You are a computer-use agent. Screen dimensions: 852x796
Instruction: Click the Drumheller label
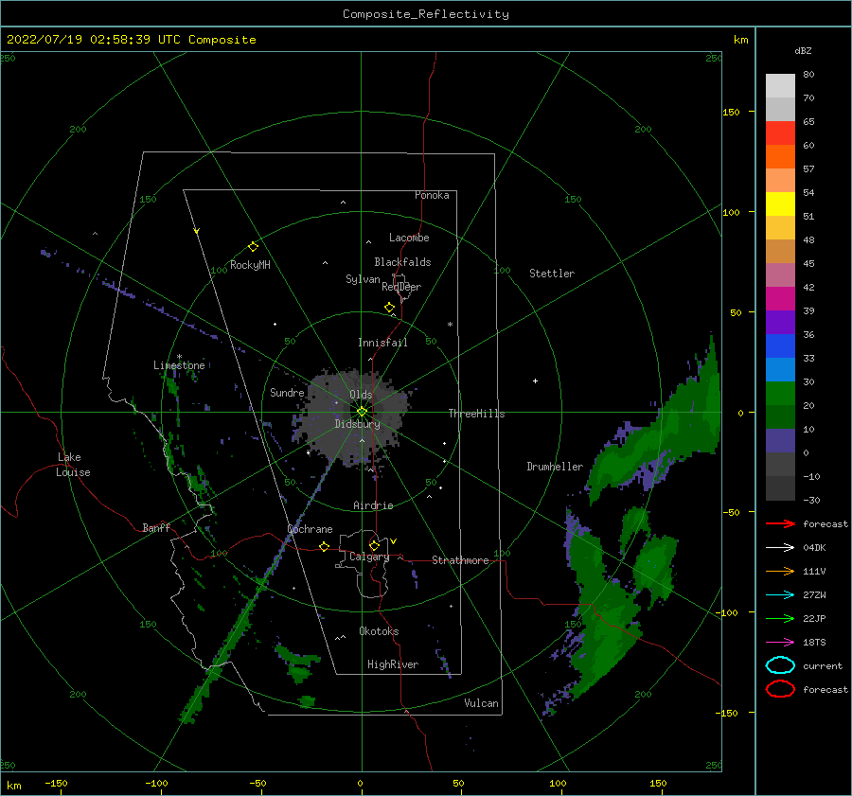tap(555, 467)
